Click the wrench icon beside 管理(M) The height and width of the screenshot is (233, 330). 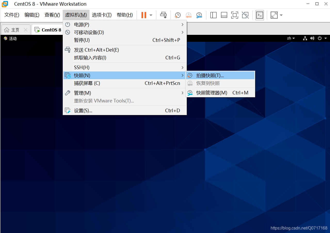point(68,93)
